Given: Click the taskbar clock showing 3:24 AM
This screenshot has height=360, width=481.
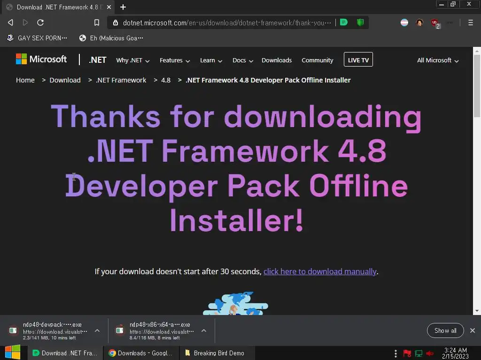Looking at the screenshot, I should (456, 353).
